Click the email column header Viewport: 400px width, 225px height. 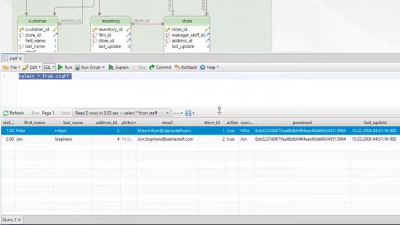[167, 122]
